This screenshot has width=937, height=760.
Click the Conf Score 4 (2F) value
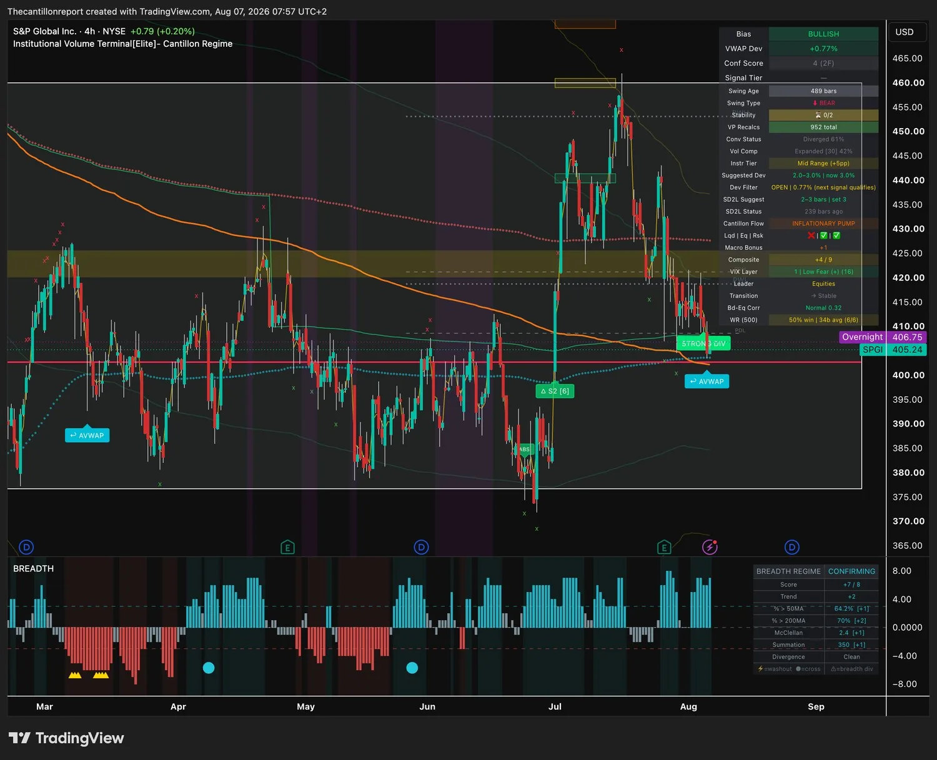pyautogui.click(x=823, y=63)
